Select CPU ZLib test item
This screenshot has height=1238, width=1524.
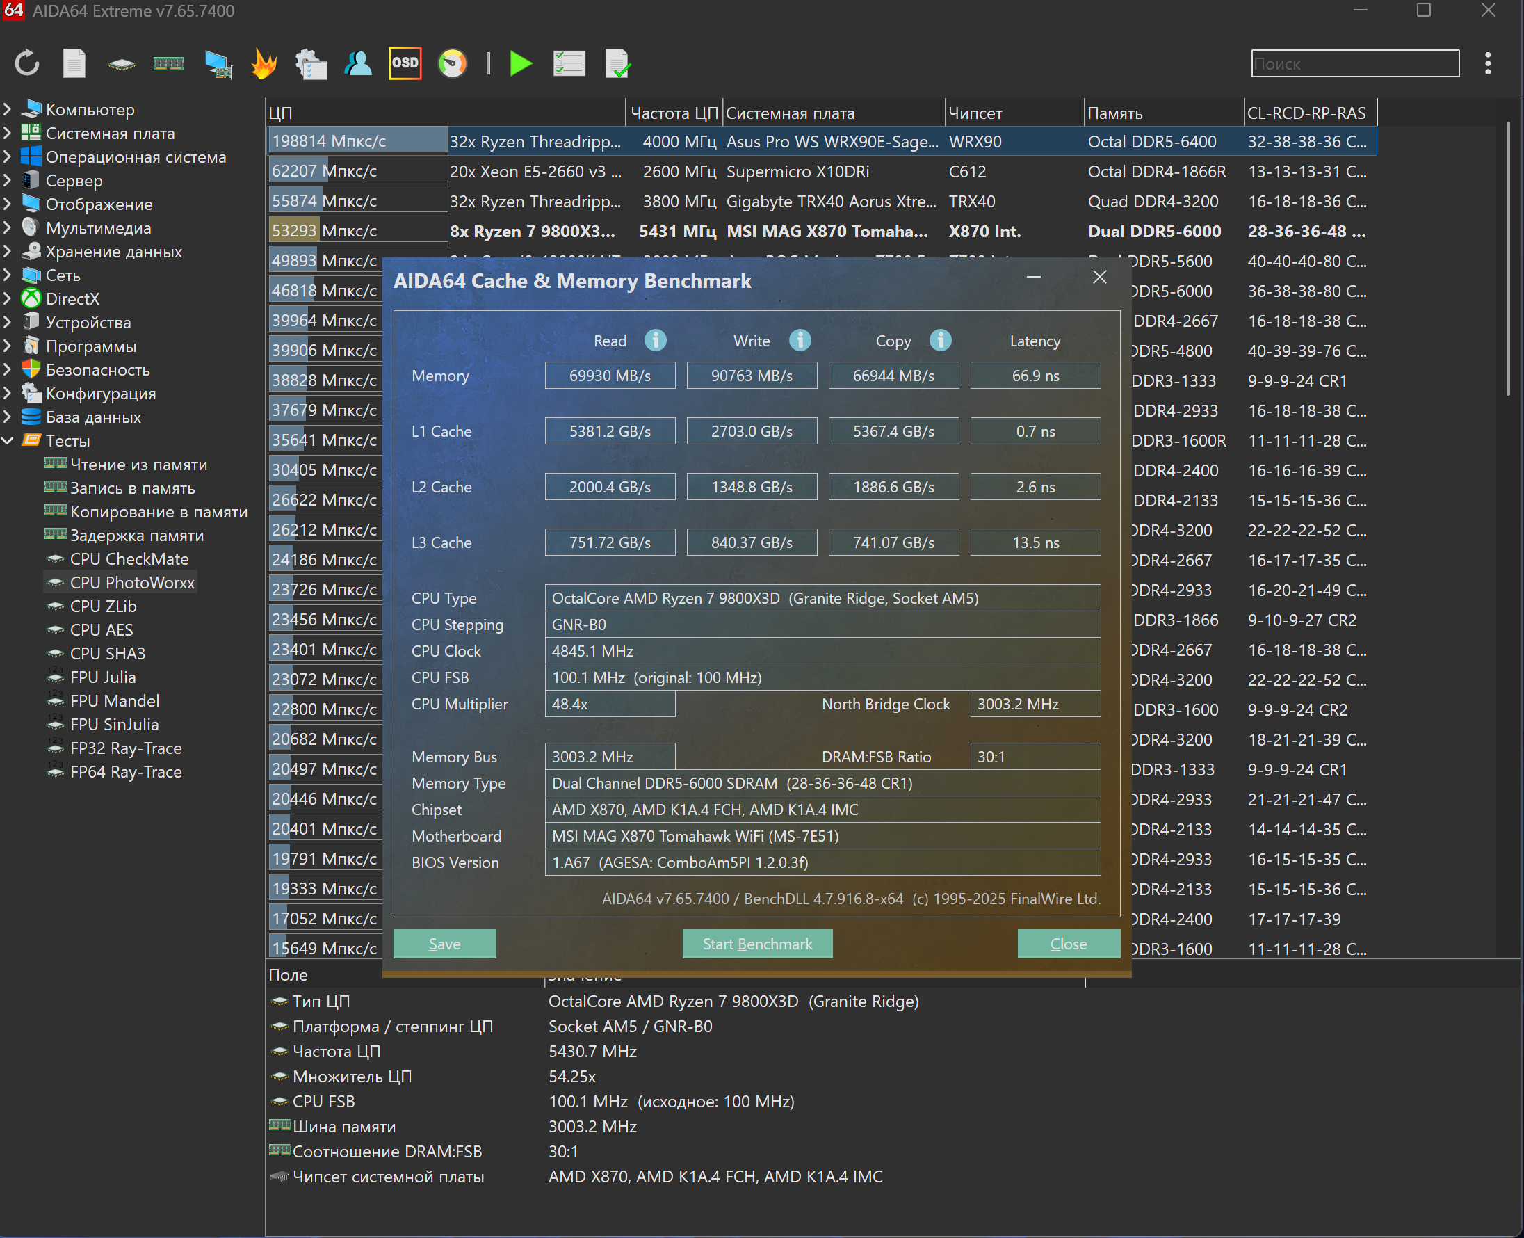pos(103,606)
